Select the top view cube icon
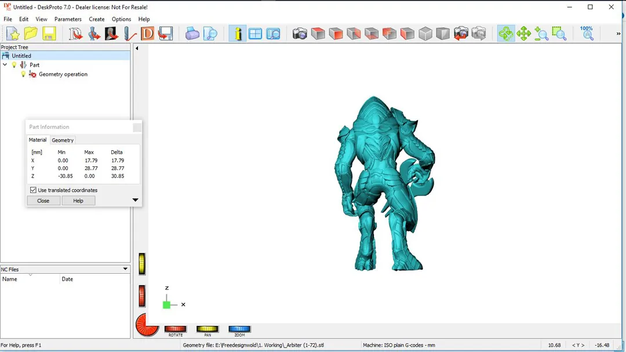 tap(318, 34)
